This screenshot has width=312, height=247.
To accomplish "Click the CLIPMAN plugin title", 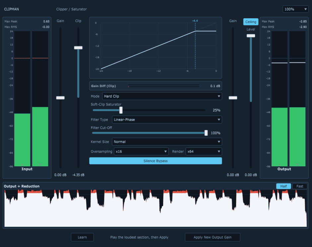I will point(12,9).
